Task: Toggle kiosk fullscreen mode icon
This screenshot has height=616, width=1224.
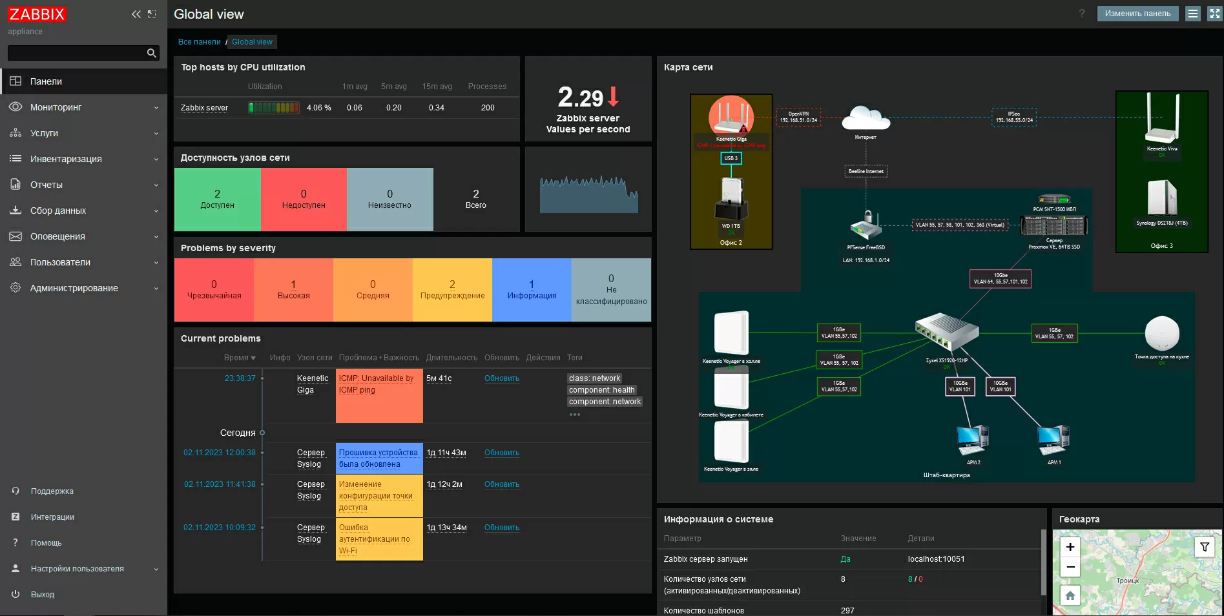Action: pos(1214,14)
